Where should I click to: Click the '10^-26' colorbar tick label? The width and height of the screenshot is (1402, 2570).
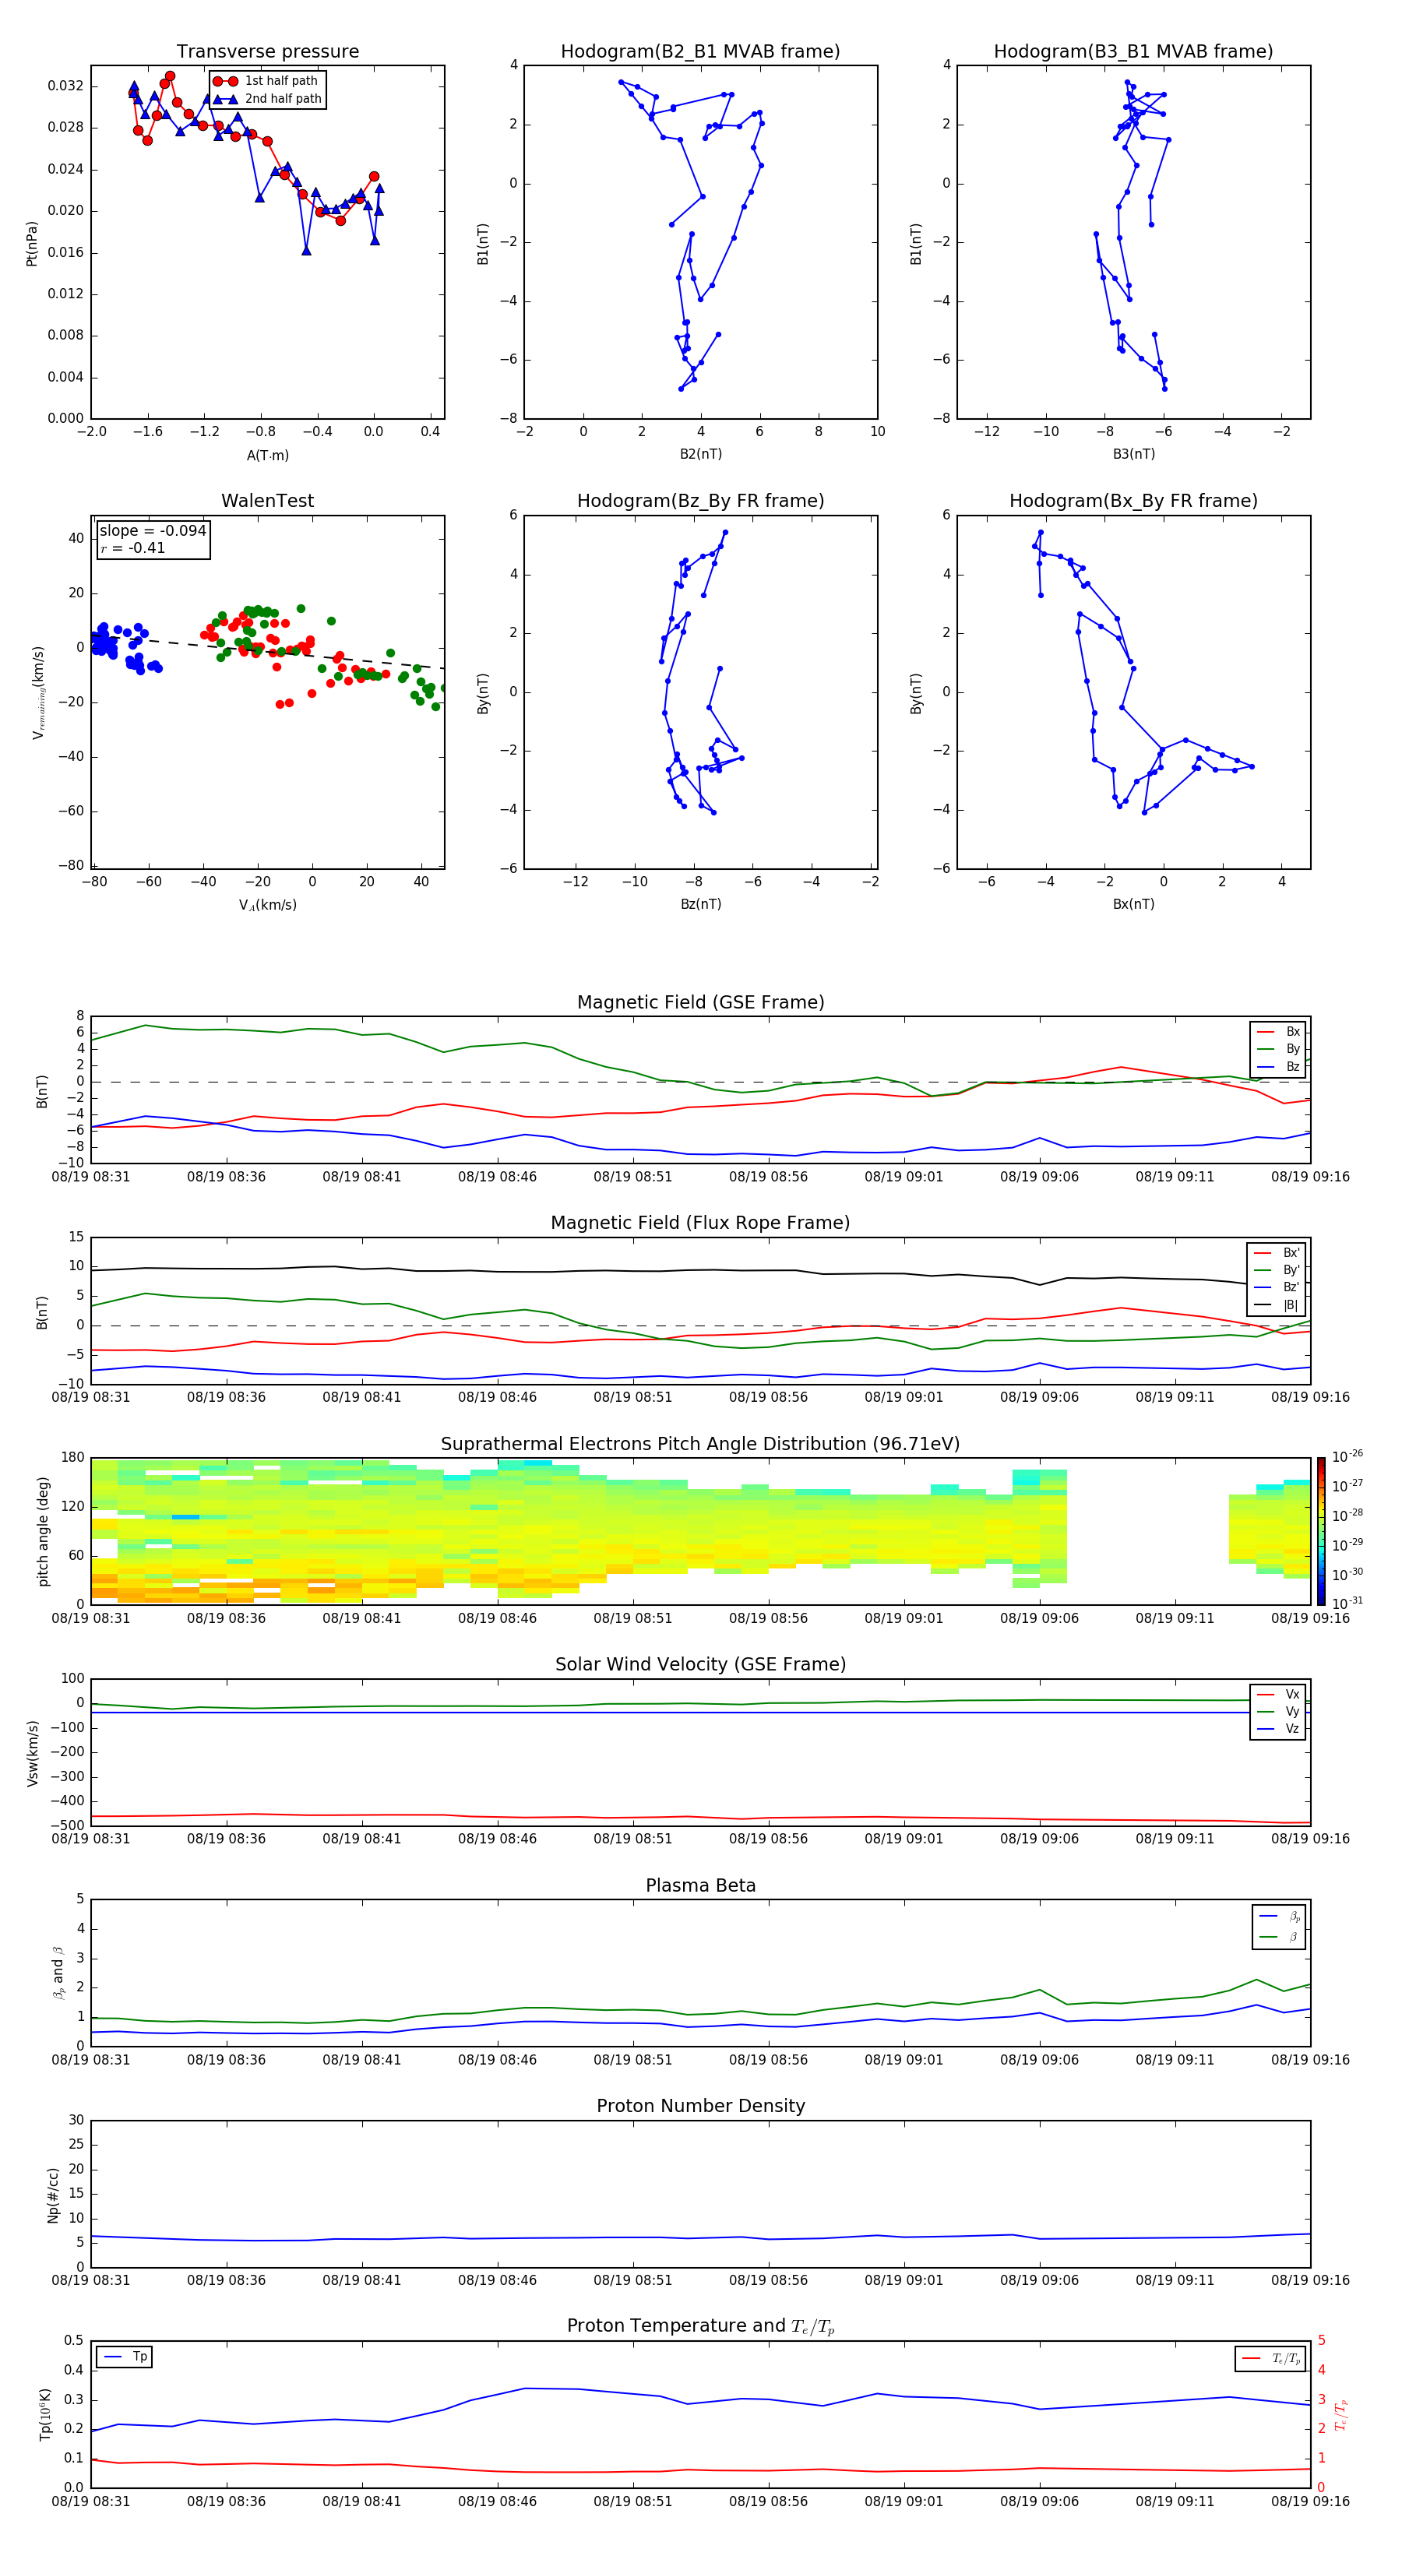coord(1347,1456)
